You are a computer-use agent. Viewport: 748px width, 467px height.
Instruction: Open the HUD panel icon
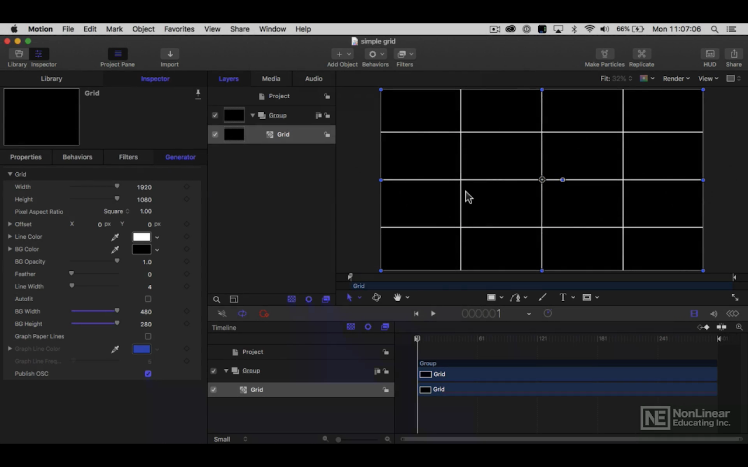(x=709, y=54)
